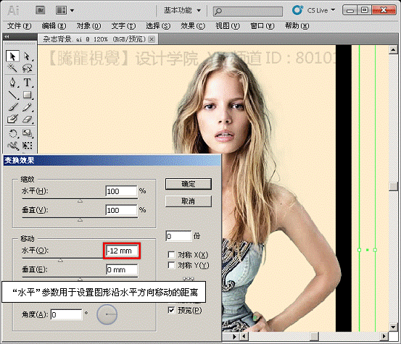401x344 pixels.
Task: Open the 文字(T) menu
Action: pyautogui.click(x=123, y=26)
